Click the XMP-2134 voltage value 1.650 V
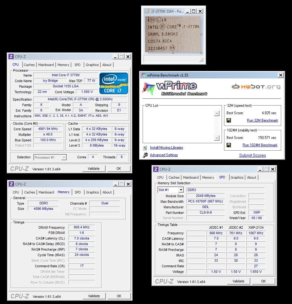This screenshot has height=304, width=292. (256, 272)
